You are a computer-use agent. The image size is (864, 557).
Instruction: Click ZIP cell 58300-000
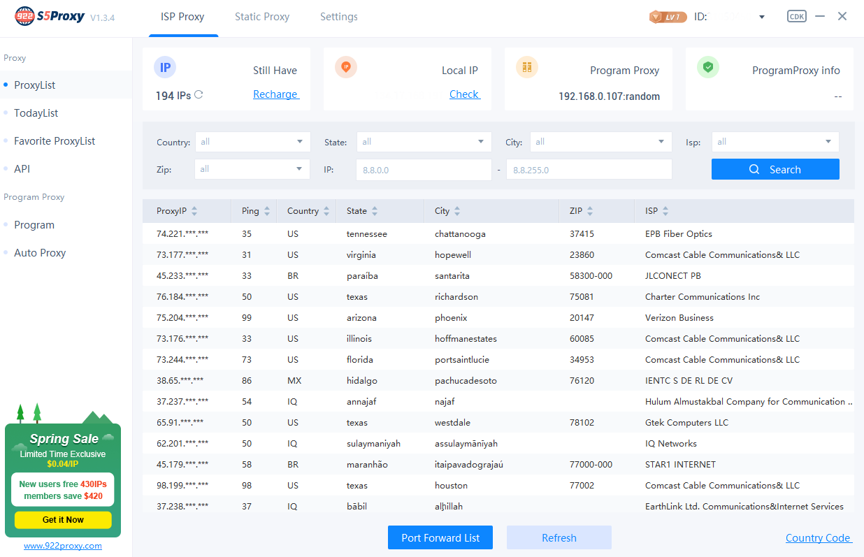pos(591,275)
